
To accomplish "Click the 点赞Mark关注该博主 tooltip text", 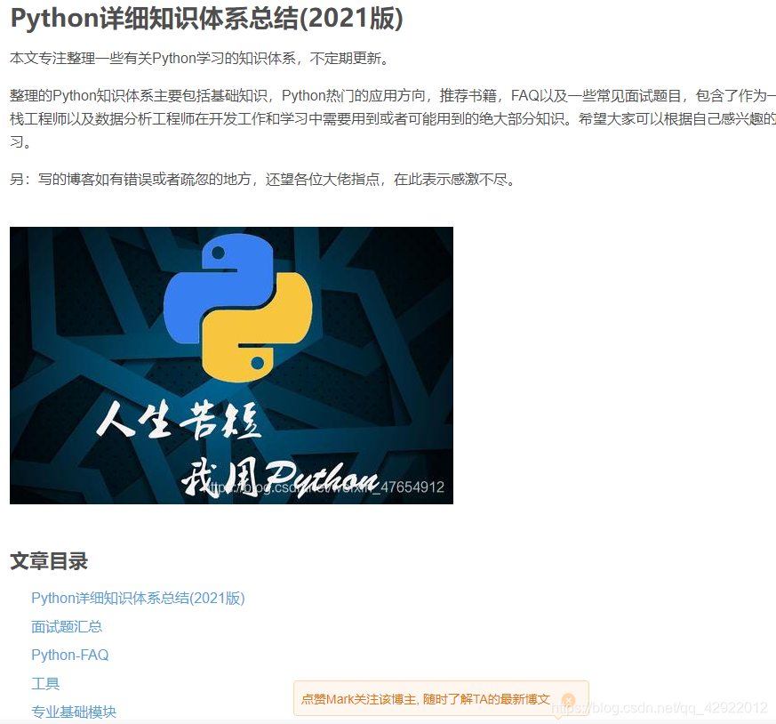I will 426,699.
